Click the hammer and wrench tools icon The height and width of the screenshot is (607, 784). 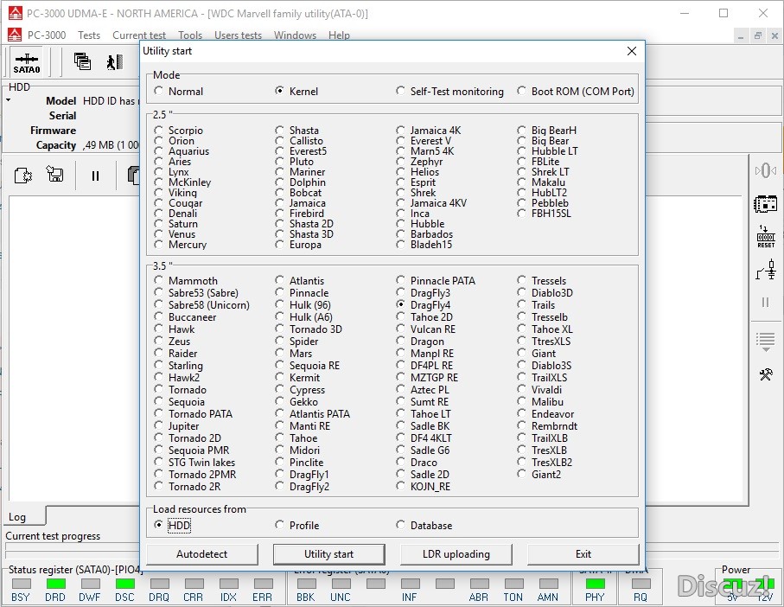click(x=765, y=374)
